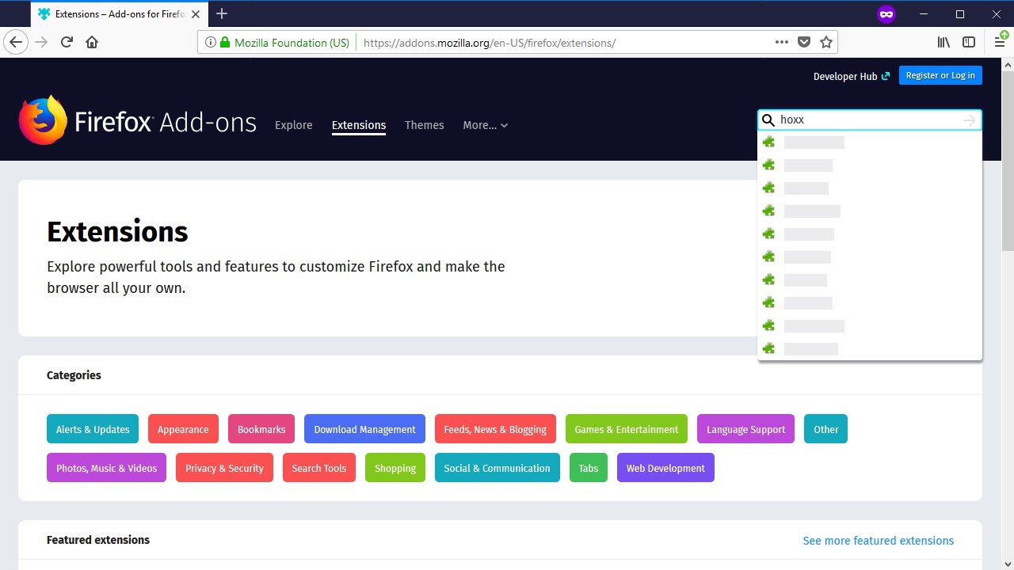The width and height of the screenshot is (1014, 570).
Task: Click Mozilla Foundation (US) identity label
Action: 292,43
